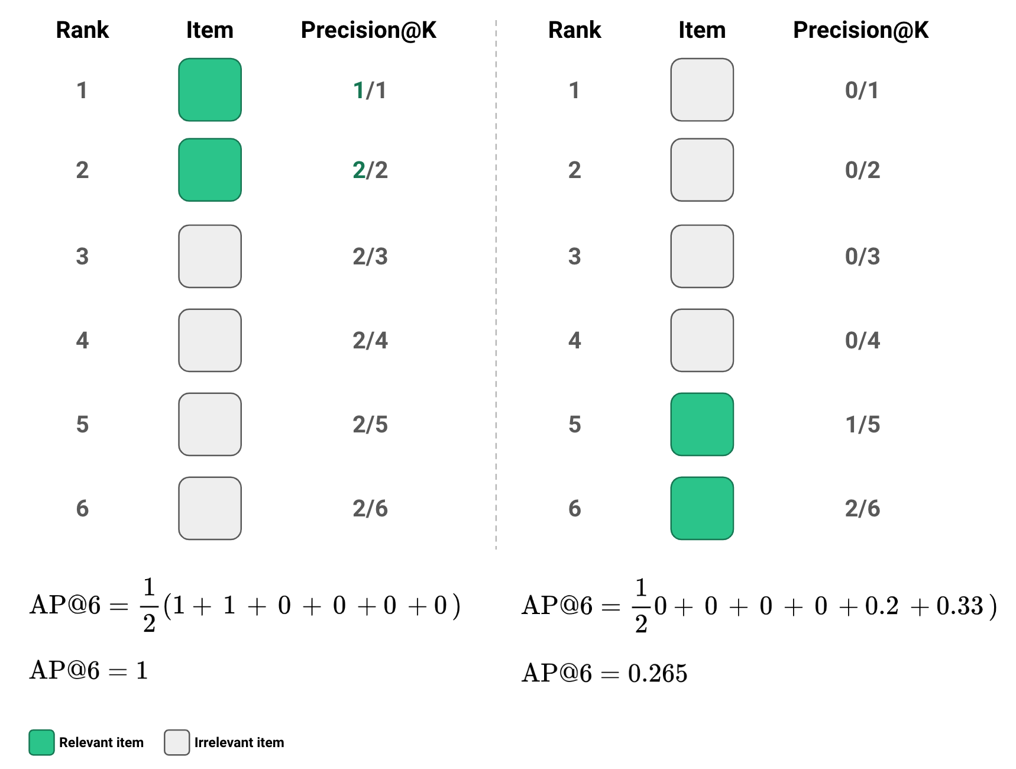This screenshot has height=769, width=1016.
Task: Click the 0/3 precision value
Action: [x=862, y=257]
